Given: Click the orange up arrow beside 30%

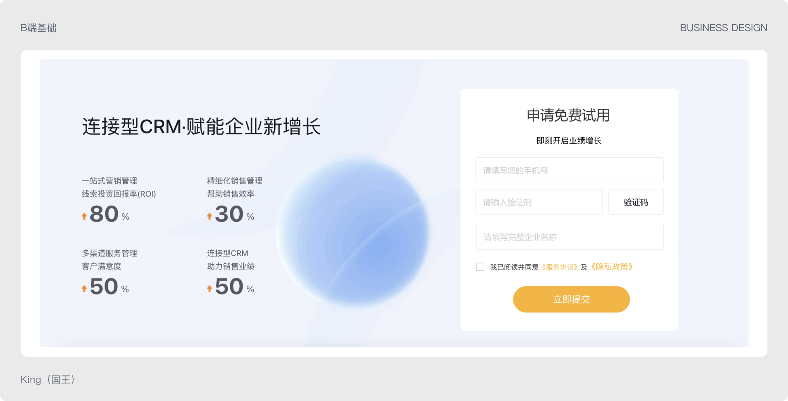Looking at the screenshot, I should click(209, 216).
